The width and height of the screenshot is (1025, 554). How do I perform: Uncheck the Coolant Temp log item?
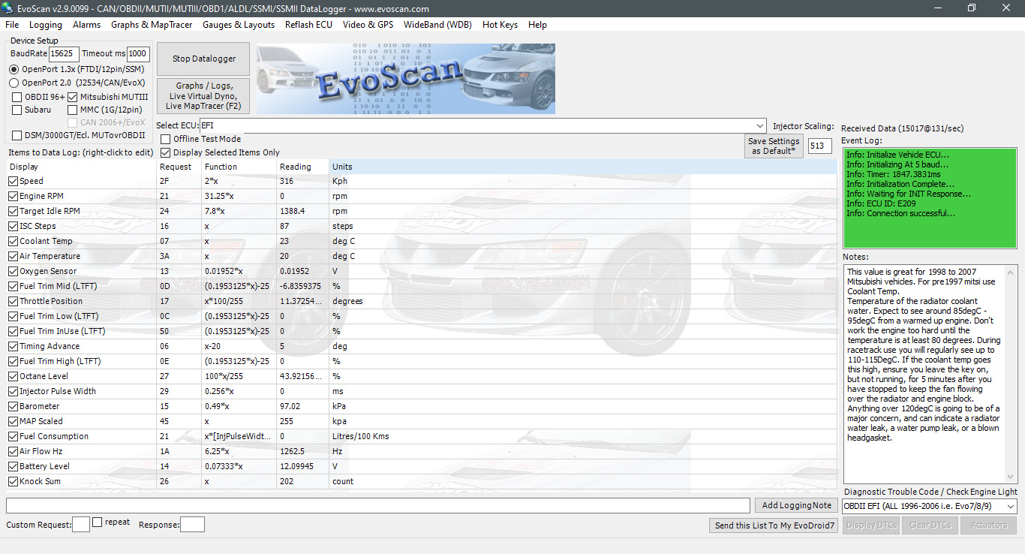(x=13, y=241)
